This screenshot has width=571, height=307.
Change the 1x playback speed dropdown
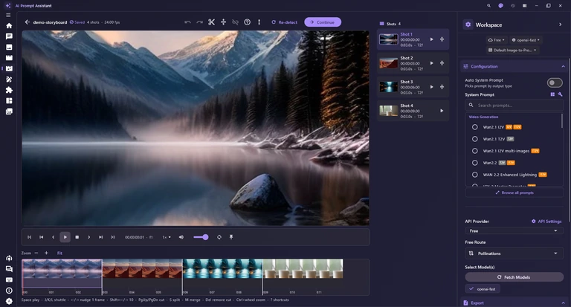(167, 237)
